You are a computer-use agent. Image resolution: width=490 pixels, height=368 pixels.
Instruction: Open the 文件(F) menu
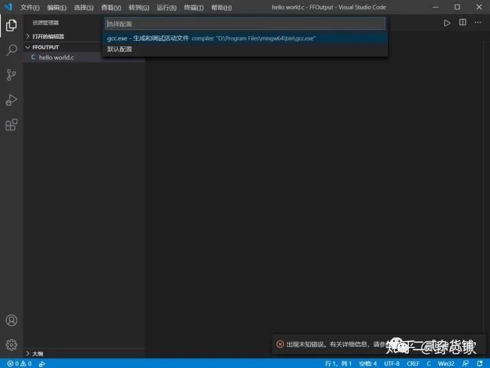pos(30,7)
